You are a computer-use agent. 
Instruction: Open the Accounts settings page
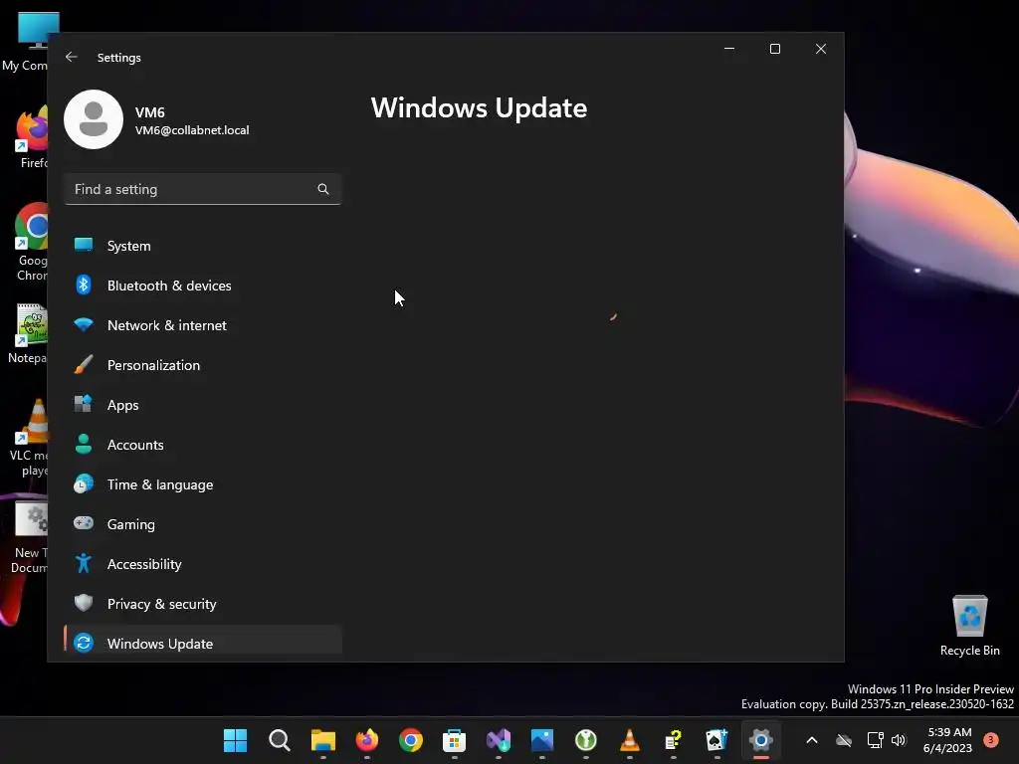pyautogui.click(x=203, y=445)
